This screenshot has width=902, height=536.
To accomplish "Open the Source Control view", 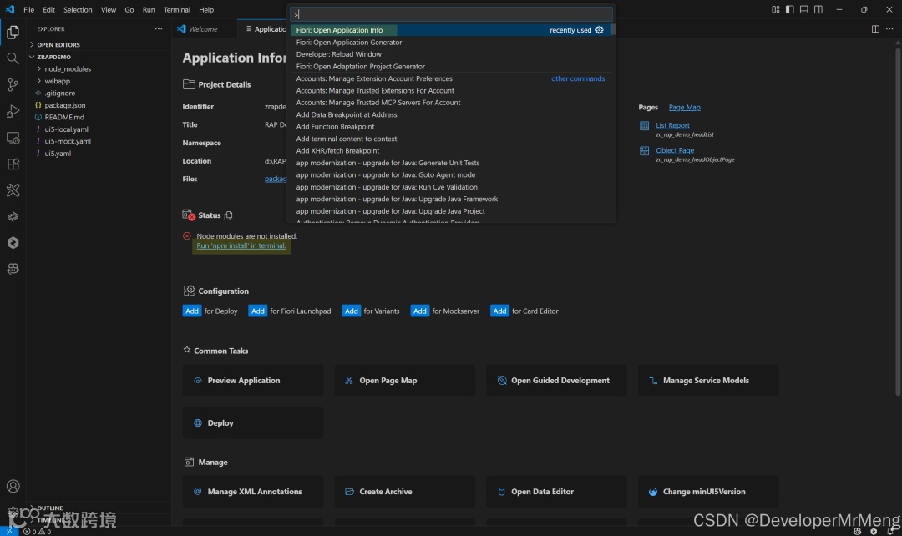I will pos(13,84).
